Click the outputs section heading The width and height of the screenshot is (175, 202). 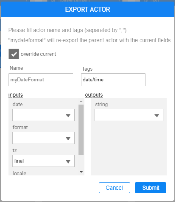pyautogui.click(x=94, y=95)
